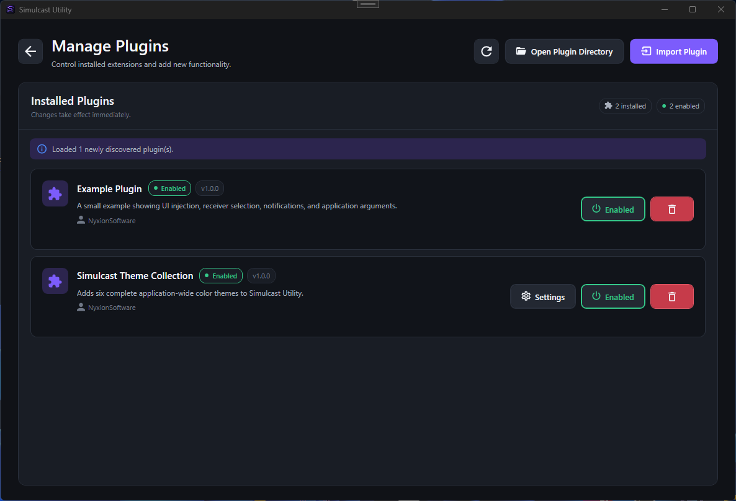
Task: Maximize the Simulcast Utility window
Action: click(x=693, y=9)
